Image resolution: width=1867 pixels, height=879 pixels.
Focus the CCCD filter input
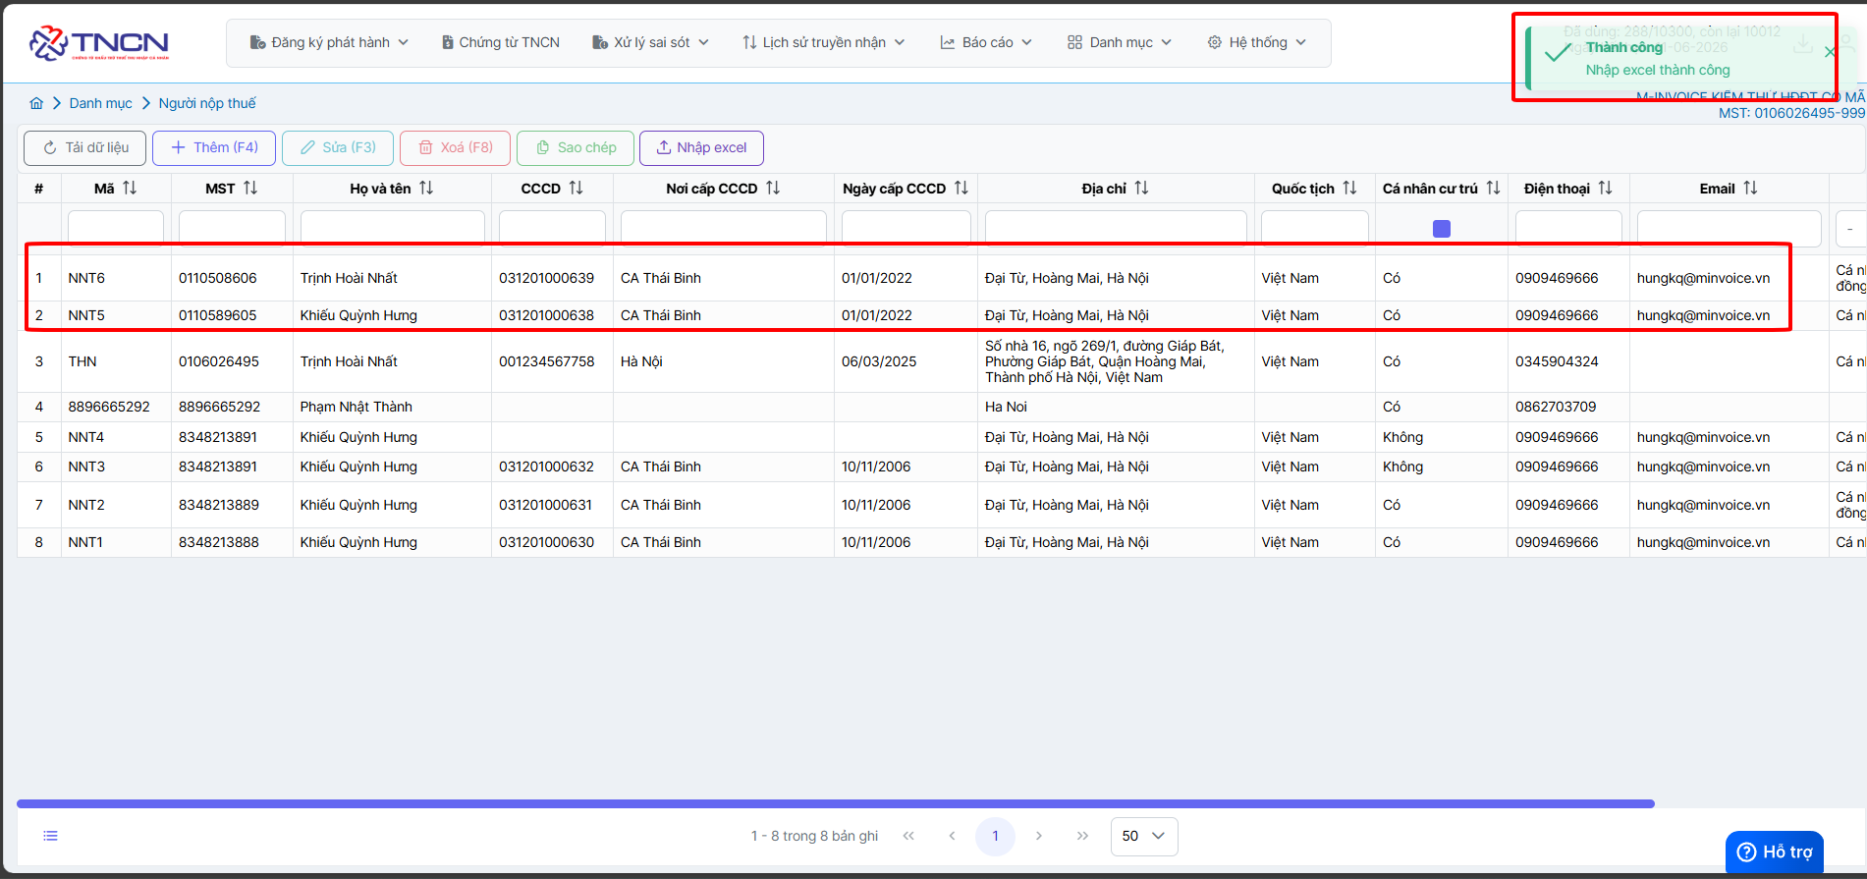coord(552,227)
